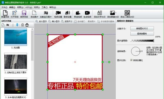This screenshot has height=99, width=164.
Task: Click the 新建项目 new project icon
Action: click(5, 13)
